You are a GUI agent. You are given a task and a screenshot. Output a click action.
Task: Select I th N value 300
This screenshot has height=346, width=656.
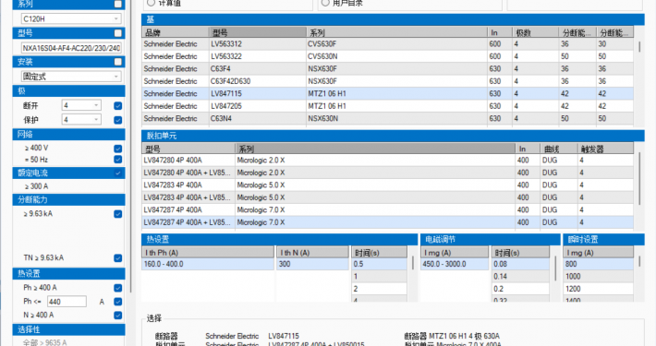312,264
